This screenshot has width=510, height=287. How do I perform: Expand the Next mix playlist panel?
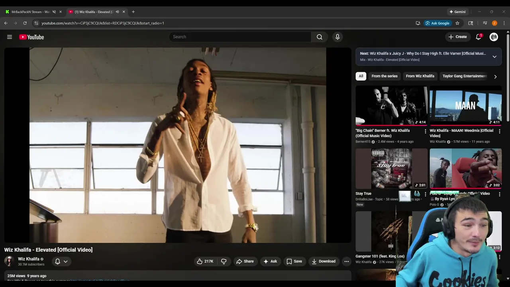coord(494,56)
